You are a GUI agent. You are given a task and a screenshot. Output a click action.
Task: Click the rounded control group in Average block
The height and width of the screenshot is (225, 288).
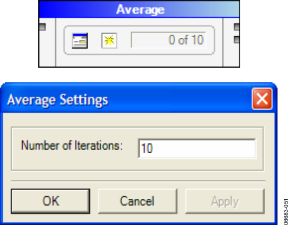[139, 40]
